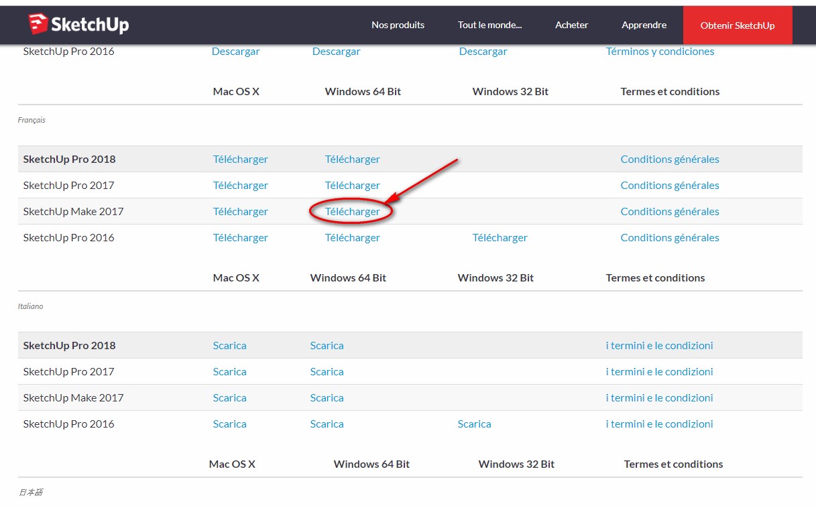Télécharger SketchUp Pro 2018 Windows 64 Bit
816x508 pixels.
[353, 160]
